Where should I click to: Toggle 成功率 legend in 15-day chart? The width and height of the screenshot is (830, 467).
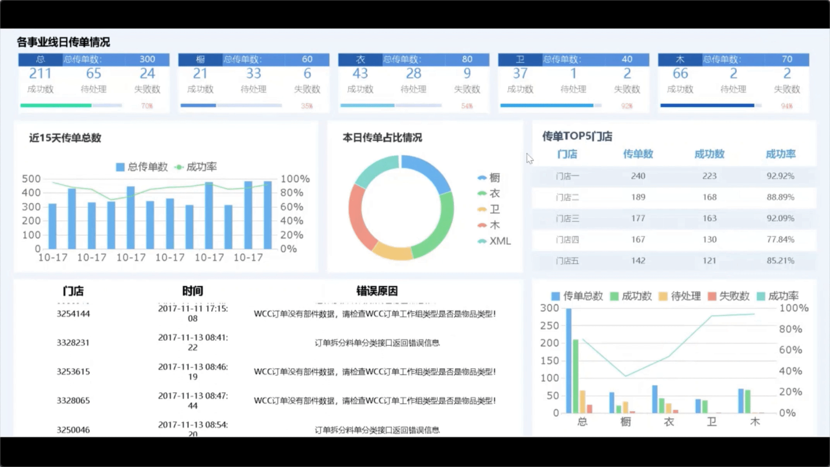[195, 167]
